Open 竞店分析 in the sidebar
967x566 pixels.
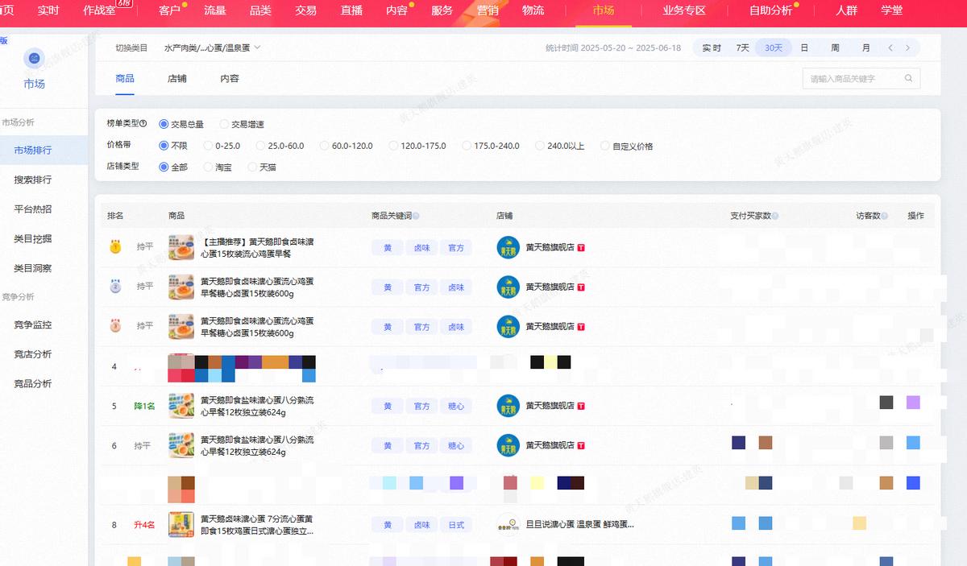(x=33, y=354)
